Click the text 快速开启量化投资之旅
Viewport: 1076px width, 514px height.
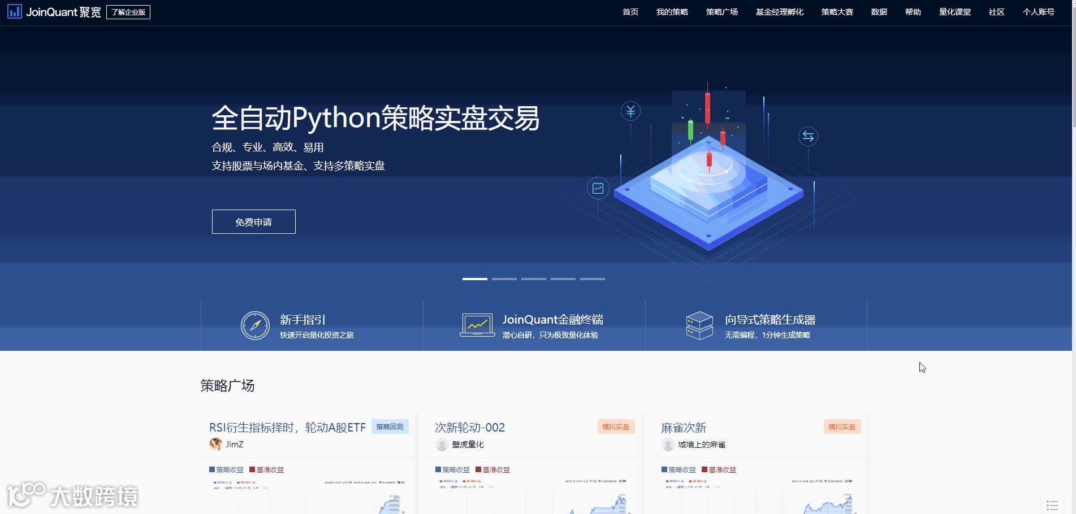pyautogui.click(x=317, y=336)
